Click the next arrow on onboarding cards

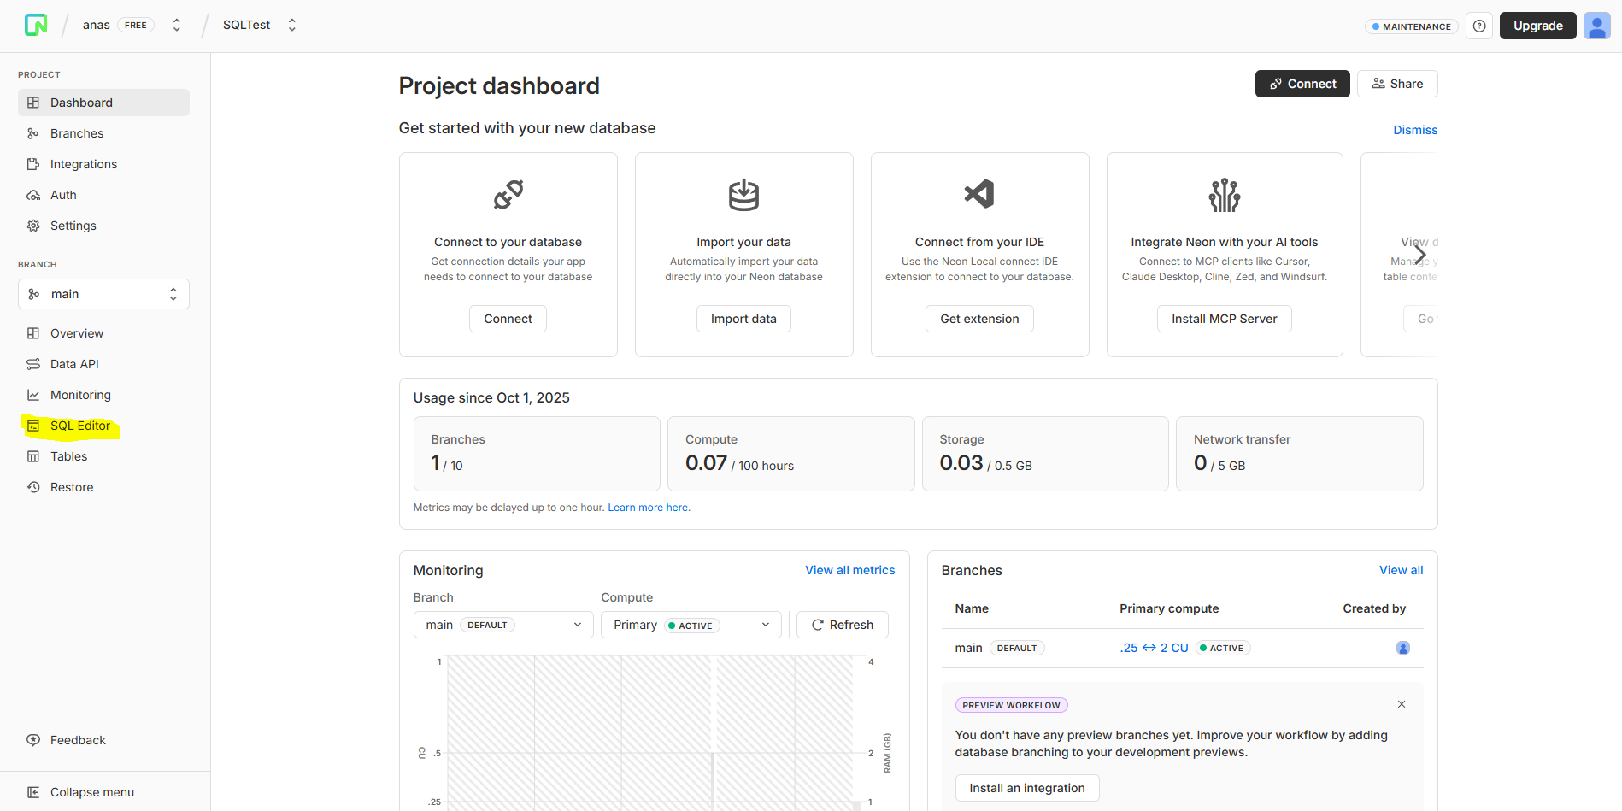point(1419,254)
